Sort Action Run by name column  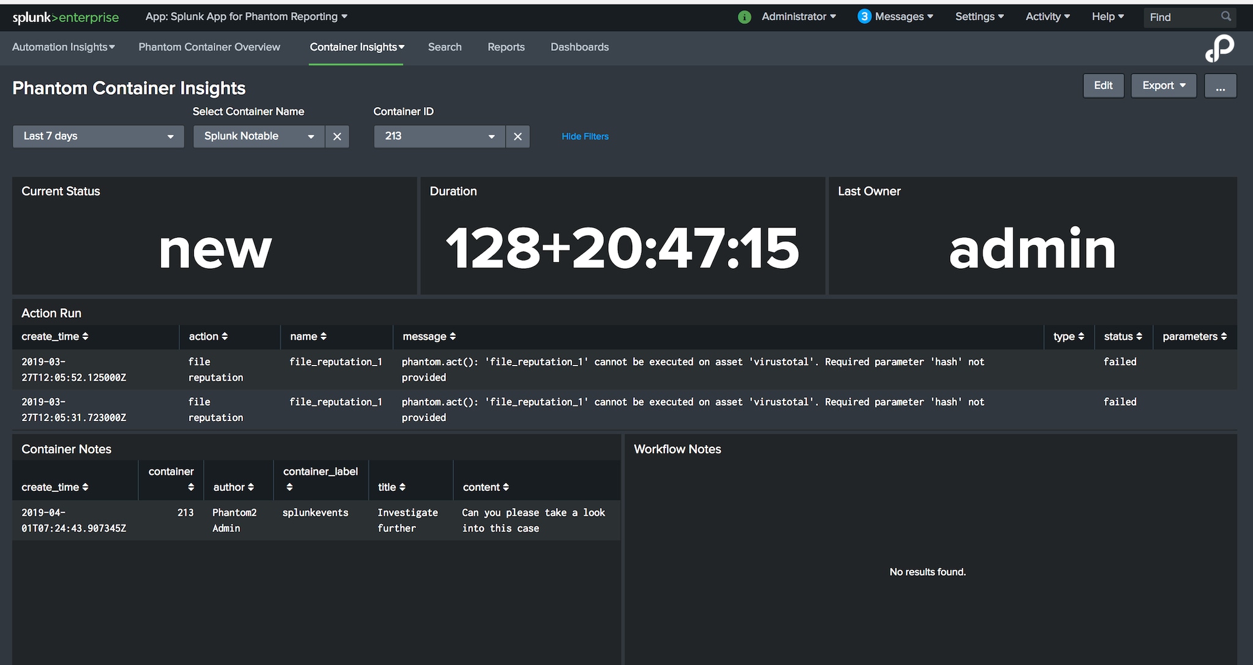pos(308,336)
